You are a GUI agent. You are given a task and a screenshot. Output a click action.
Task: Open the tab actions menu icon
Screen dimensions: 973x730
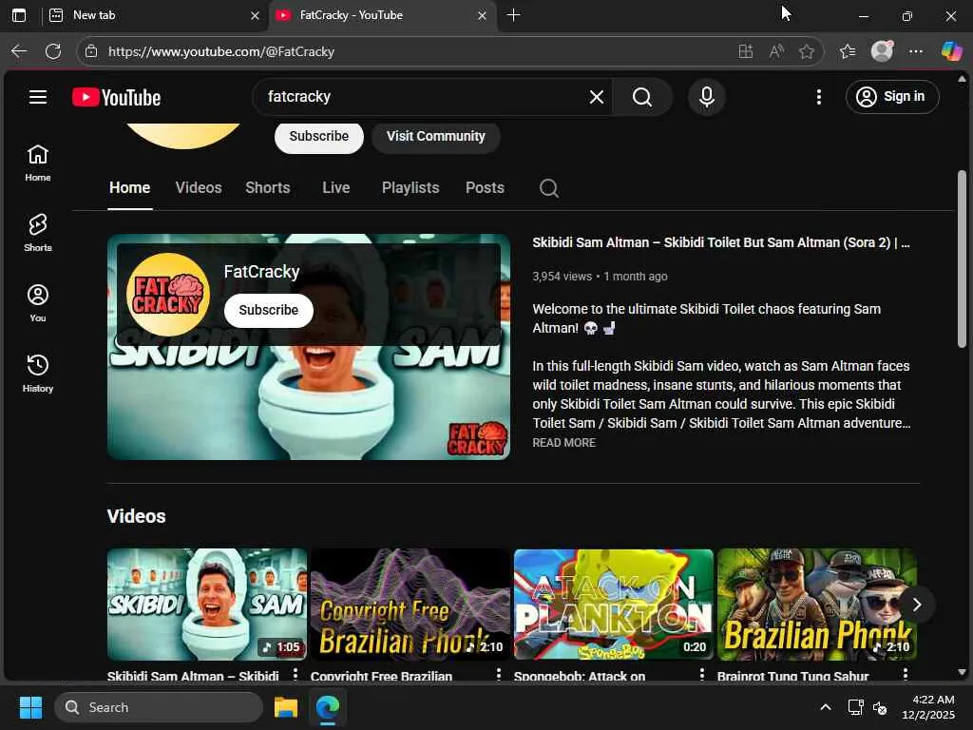19,15
